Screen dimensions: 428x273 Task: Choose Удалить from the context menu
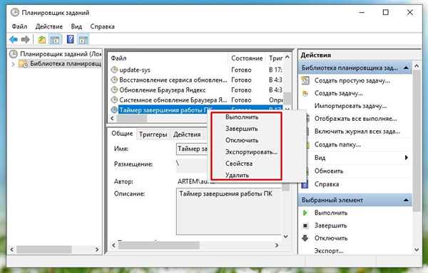point(238,175)
